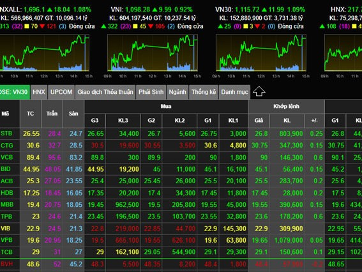Open the HNX index chart
Screen dimensions: 362x272
343,52
